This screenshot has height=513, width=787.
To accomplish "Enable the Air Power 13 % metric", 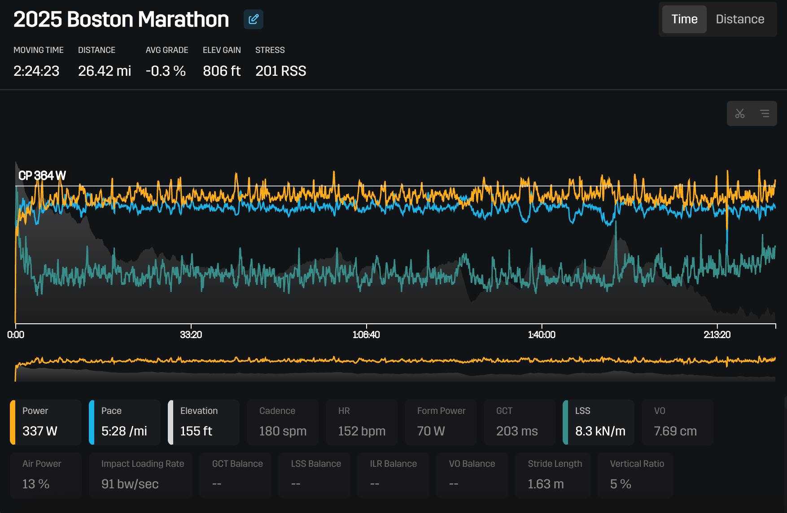I will (46, 475).
